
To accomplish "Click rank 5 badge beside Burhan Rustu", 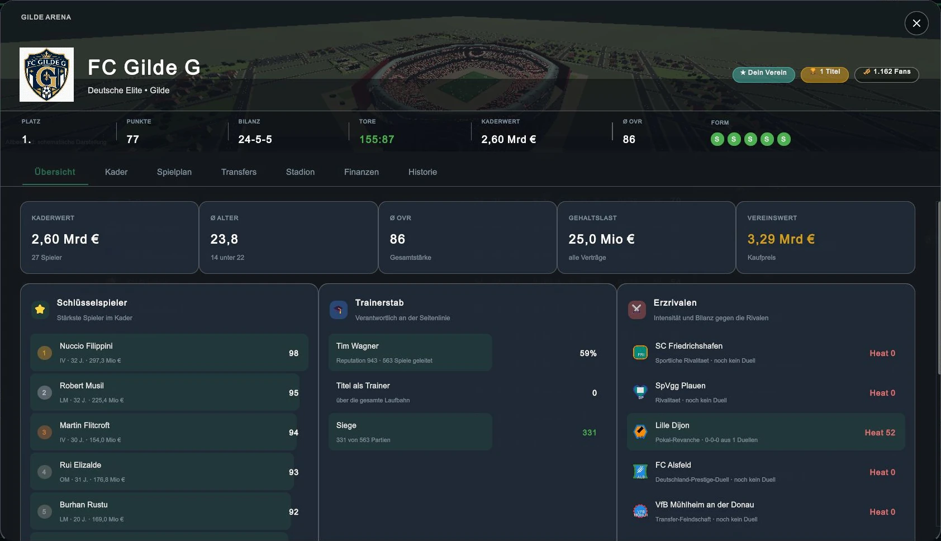I will click(x=44, y=511).
